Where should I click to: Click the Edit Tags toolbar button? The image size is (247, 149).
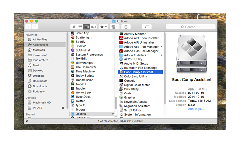[x=147, y=27]
